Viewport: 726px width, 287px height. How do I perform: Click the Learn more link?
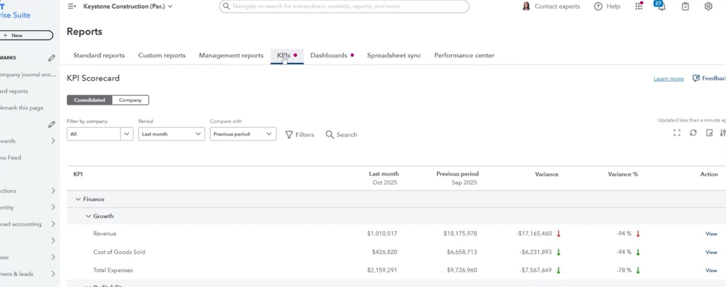[669, 79]
